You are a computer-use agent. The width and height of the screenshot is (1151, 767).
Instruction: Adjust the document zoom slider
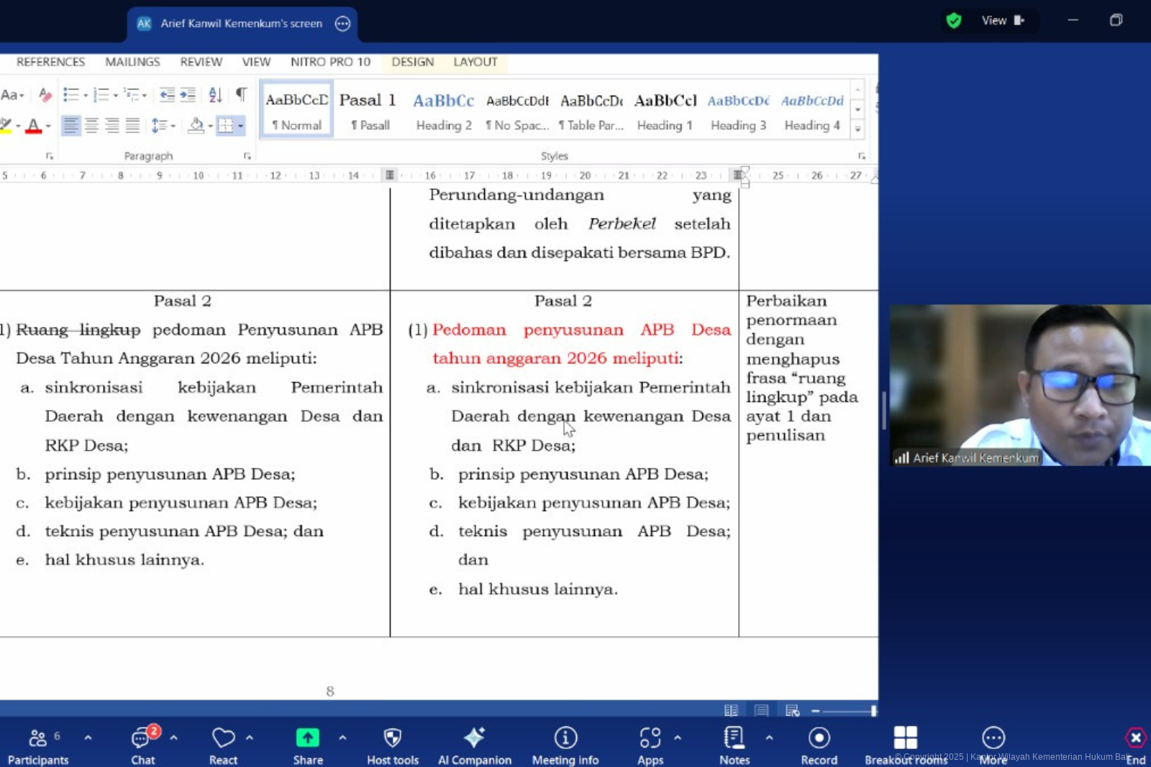click(x=873, y=711)
